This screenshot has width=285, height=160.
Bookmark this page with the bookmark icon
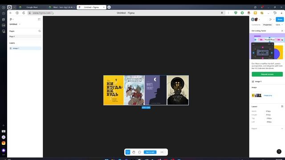pyautogui.click(x=222, y=13)
